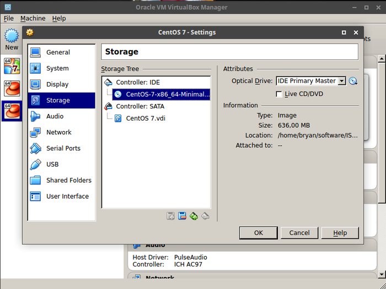
Task: Select the highlighted CentOS 7 VM in list
Action: click(12, 111)
